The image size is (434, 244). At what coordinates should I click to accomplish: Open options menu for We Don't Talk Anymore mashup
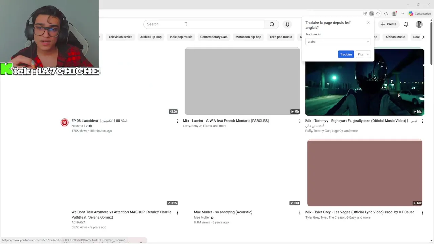[177, 212]
